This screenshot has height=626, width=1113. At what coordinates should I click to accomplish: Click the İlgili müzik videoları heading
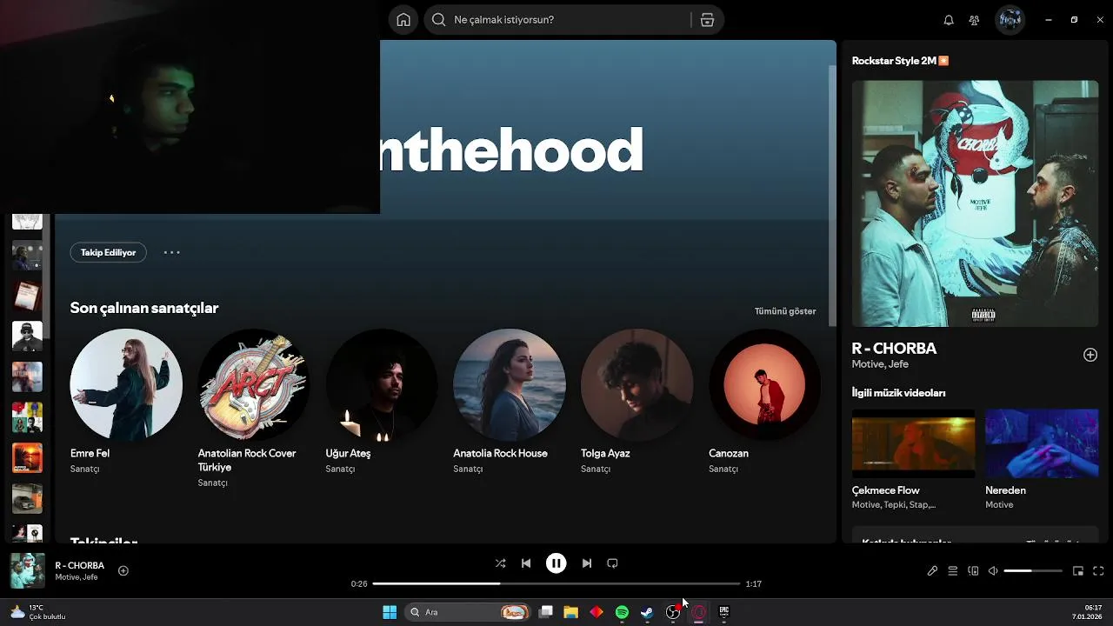pyautogui.click(x=899, y=393)
